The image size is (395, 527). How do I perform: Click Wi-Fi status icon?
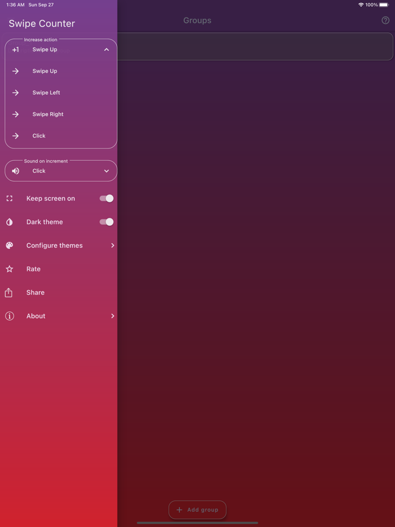point(361,5)
